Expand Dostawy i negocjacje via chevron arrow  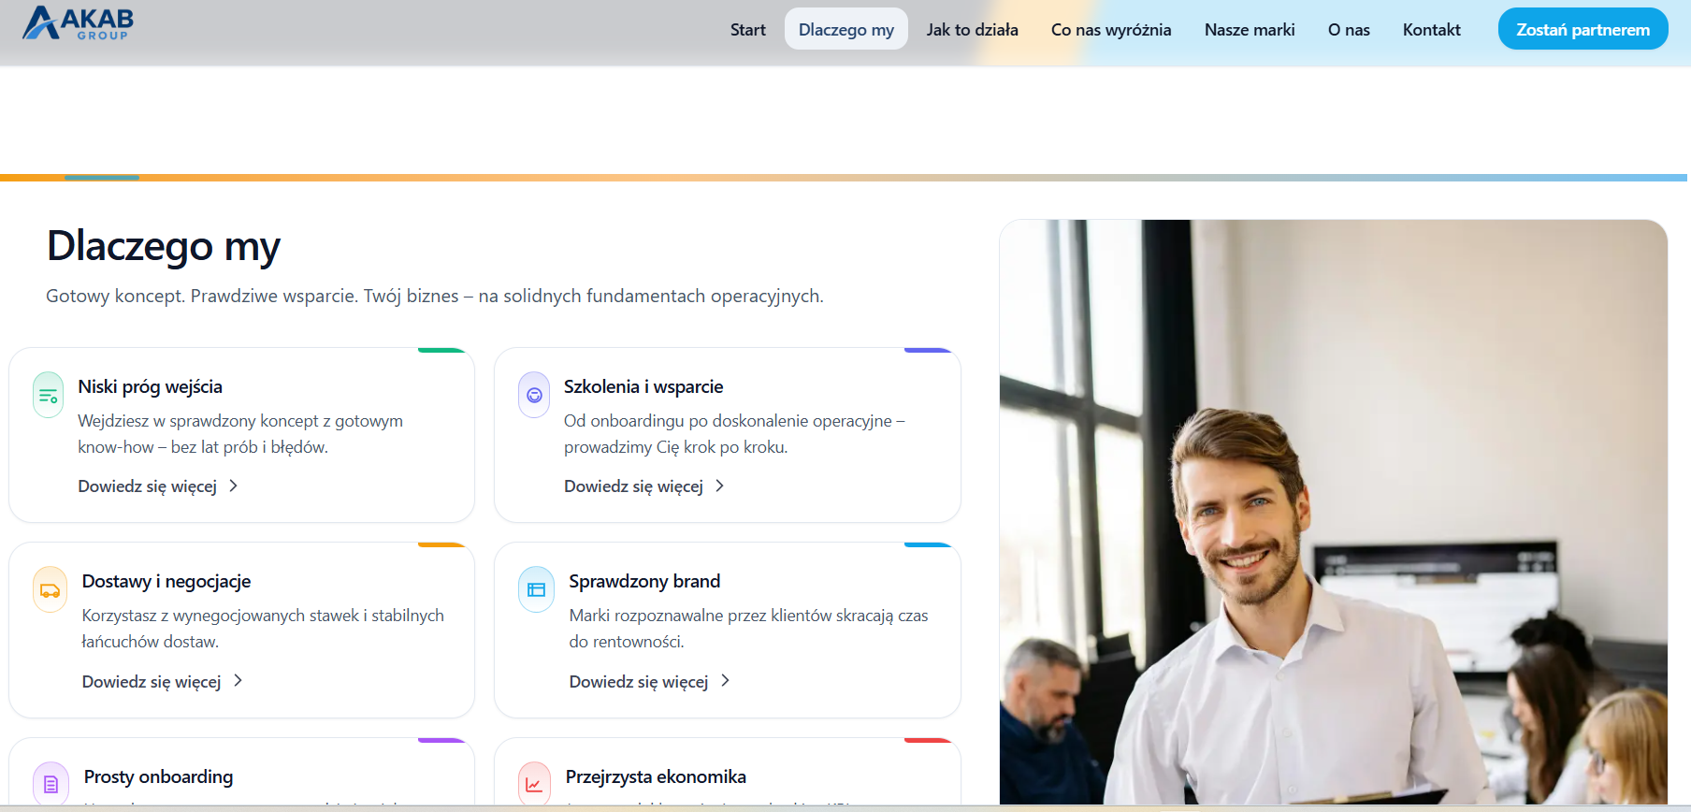[238, 681]
